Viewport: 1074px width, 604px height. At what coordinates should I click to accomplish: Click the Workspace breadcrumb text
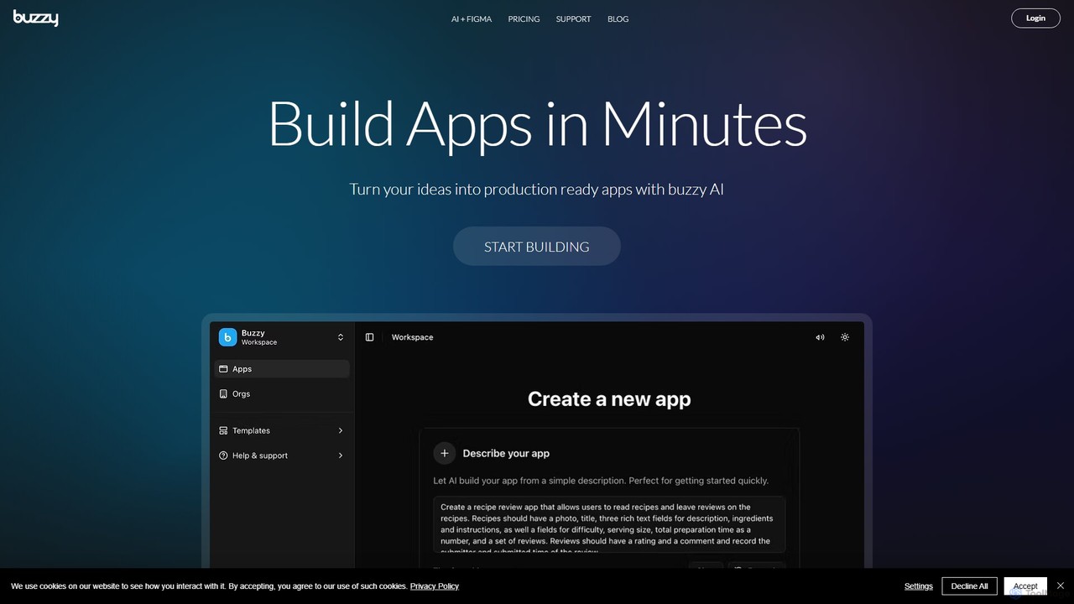[x=412, y=337]
